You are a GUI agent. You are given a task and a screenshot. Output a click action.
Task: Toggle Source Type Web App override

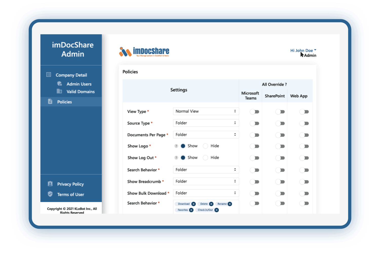click(x=304, y=123)
